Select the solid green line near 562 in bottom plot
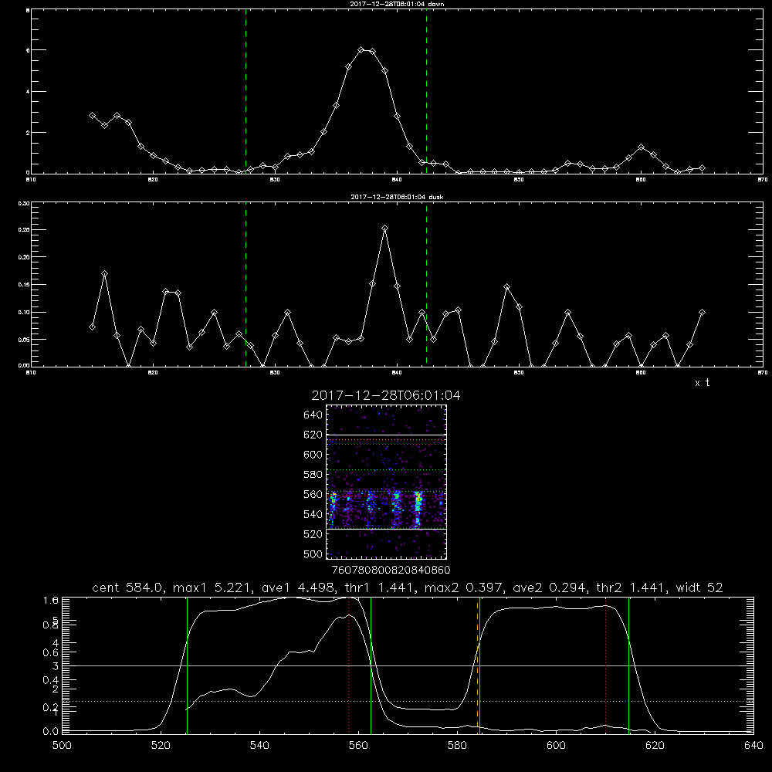 (371, 665)
